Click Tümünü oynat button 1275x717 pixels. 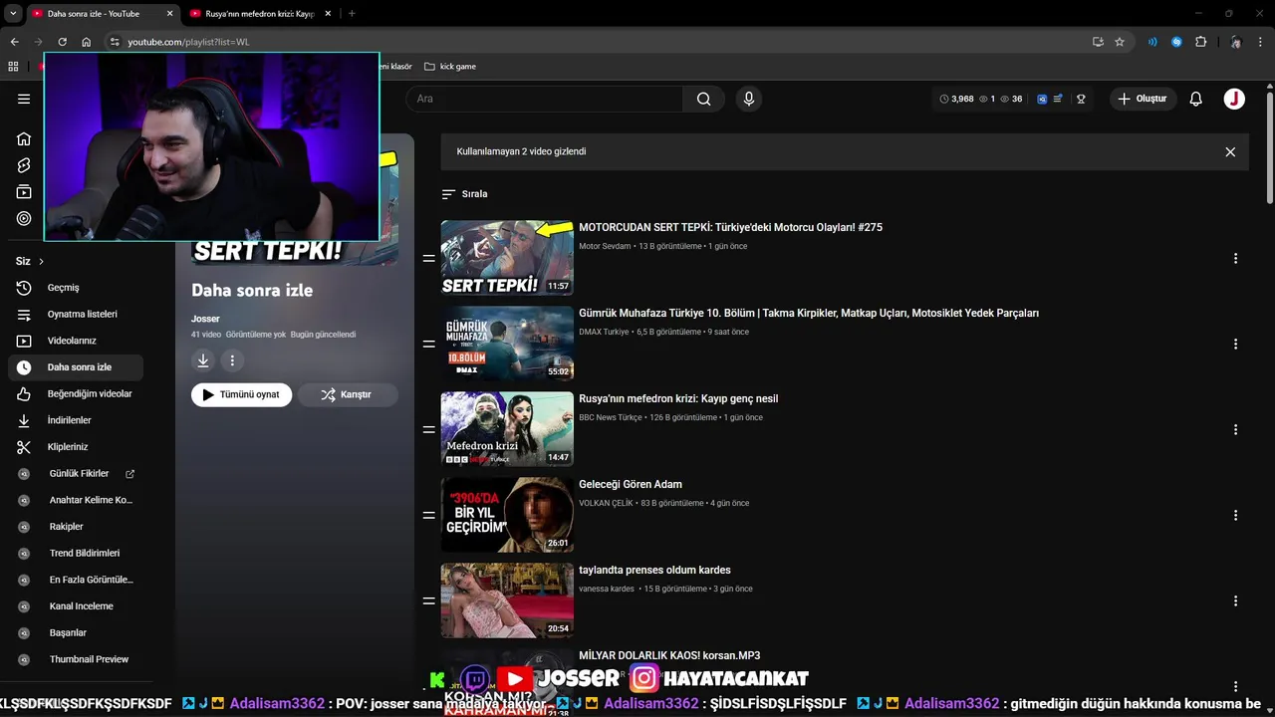coord(241,394)
